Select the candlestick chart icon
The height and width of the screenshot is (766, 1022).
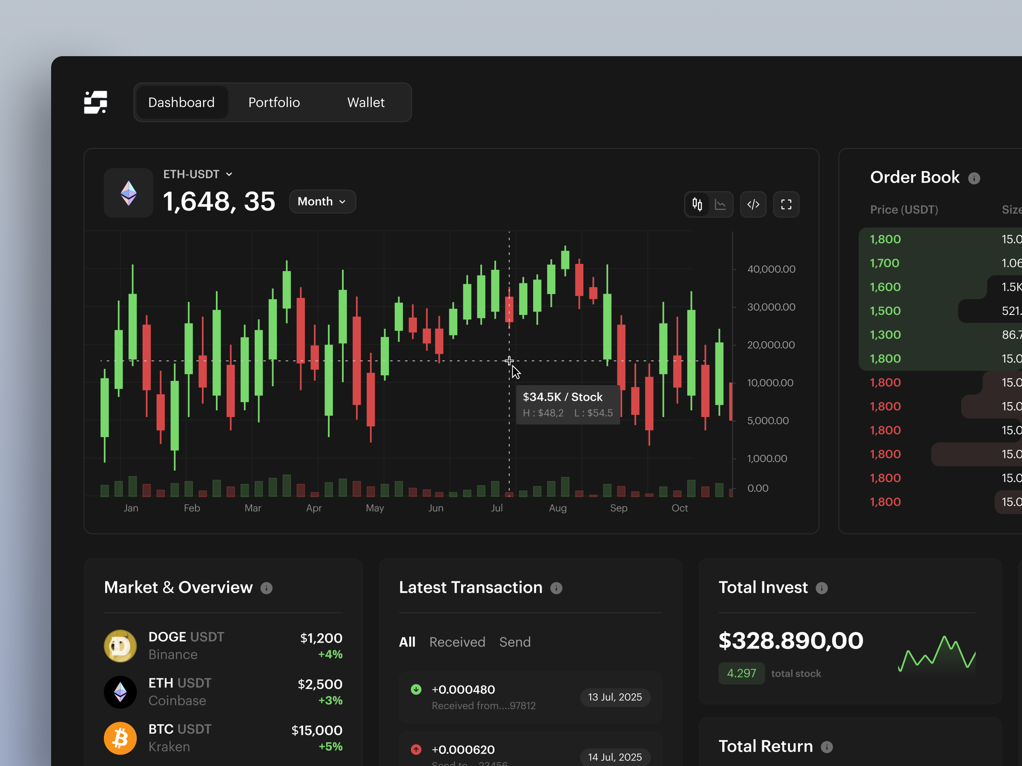(x=698, y=204)
